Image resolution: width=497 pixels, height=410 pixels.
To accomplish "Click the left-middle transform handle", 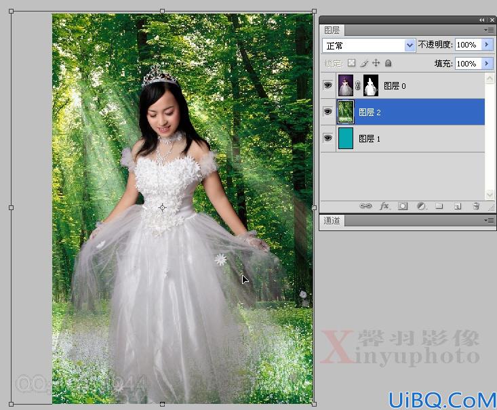I will point(11,207).
